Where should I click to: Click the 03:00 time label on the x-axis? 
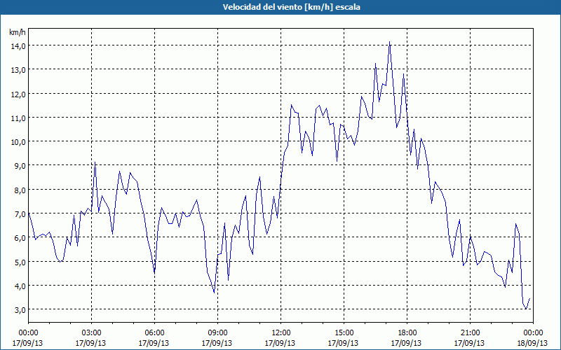click(x=92, y=333)
